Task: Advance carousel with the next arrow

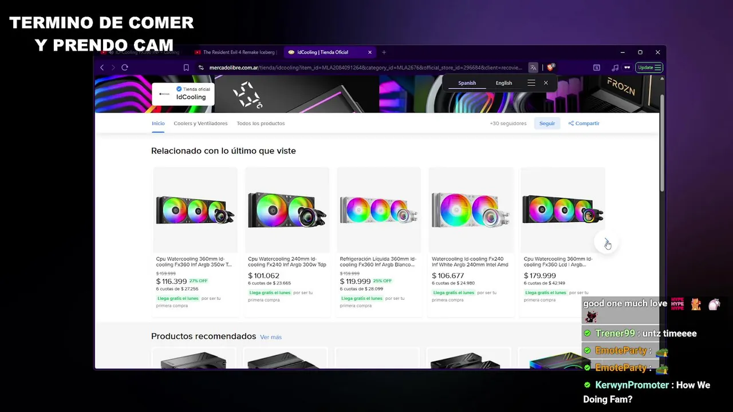Action: point(606,242)
